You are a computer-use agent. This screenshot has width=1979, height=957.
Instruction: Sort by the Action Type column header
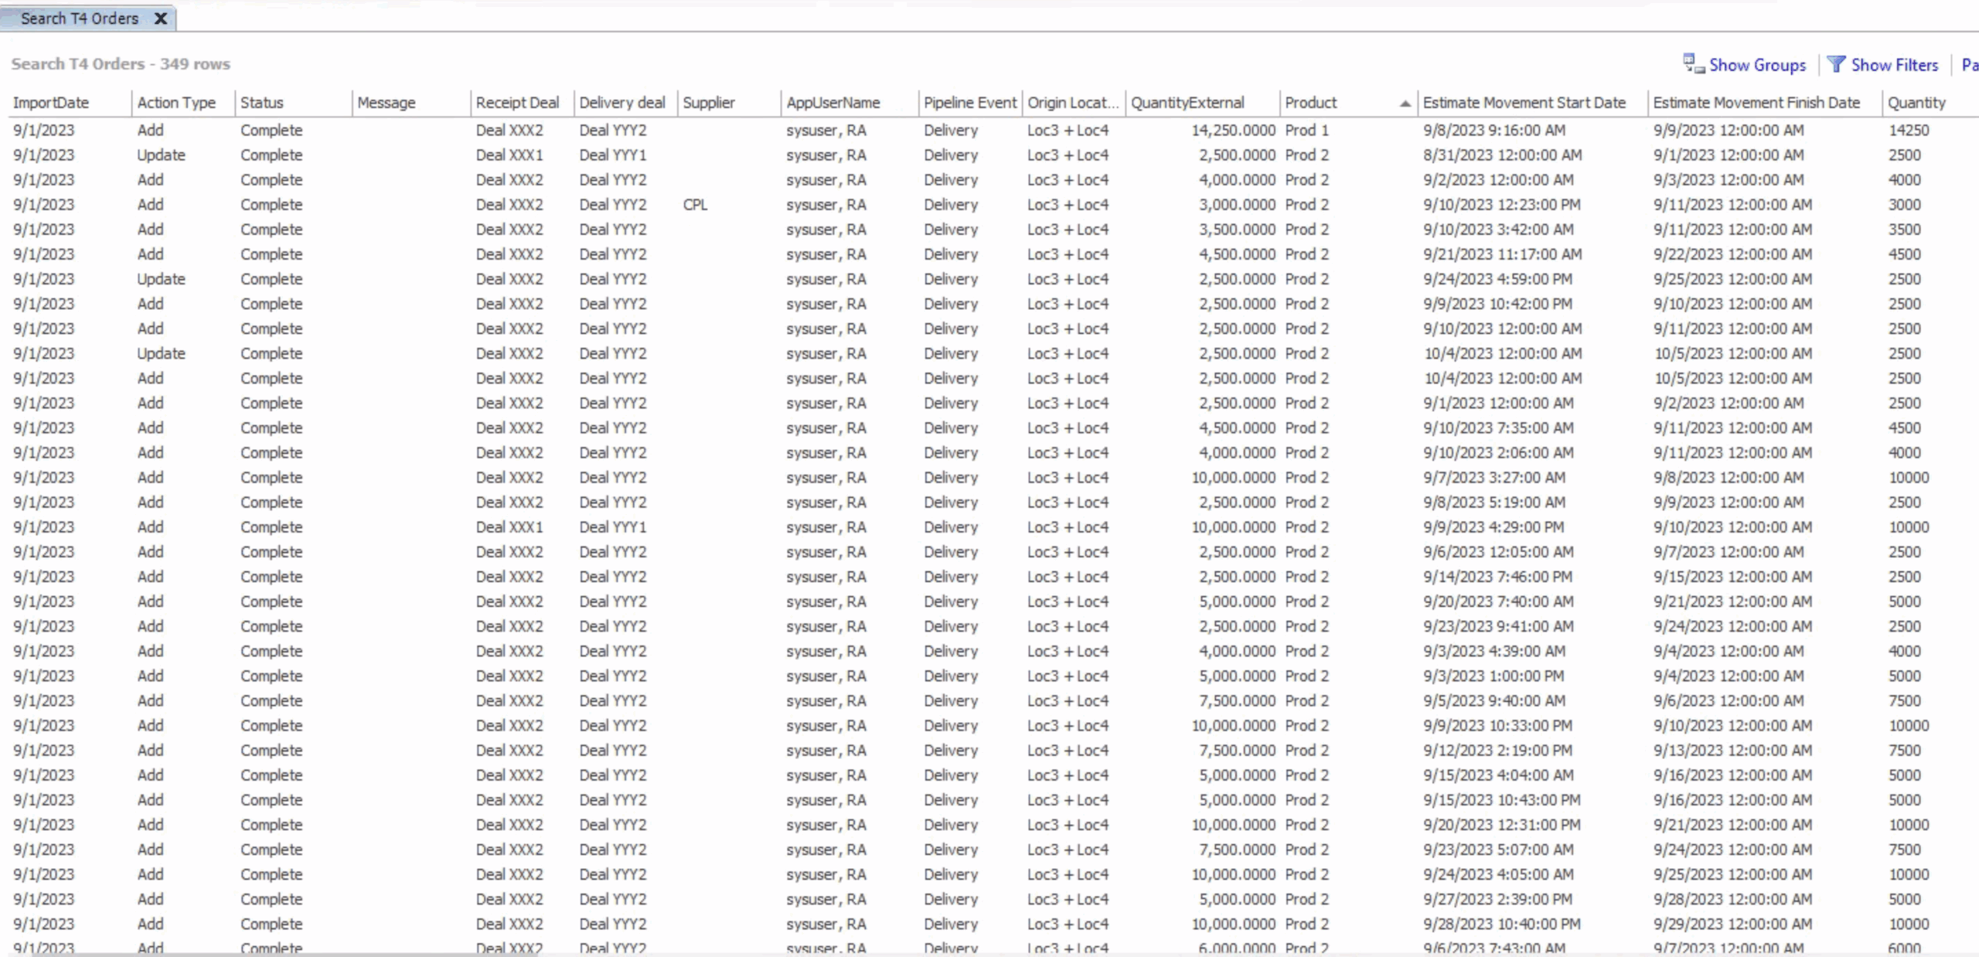pos(175,102)
